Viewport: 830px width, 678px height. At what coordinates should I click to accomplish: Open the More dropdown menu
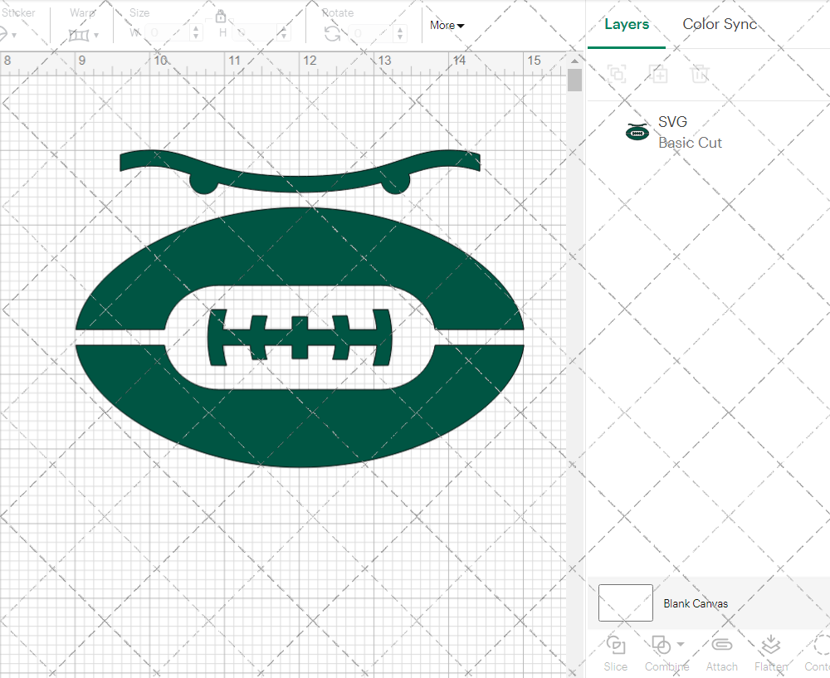[x=447, y=26]
